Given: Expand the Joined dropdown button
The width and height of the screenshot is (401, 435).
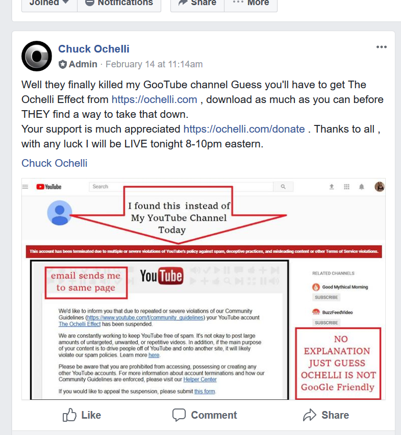Looking at the screenshot, I should 49,4.
